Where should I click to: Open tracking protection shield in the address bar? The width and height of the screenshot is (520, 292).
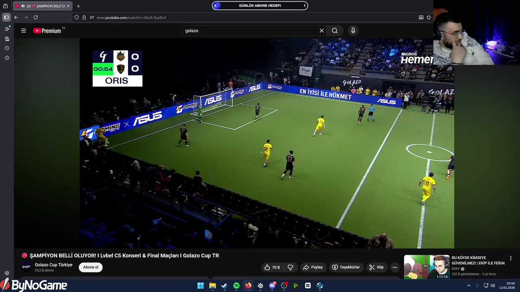(x=76, y=17)
